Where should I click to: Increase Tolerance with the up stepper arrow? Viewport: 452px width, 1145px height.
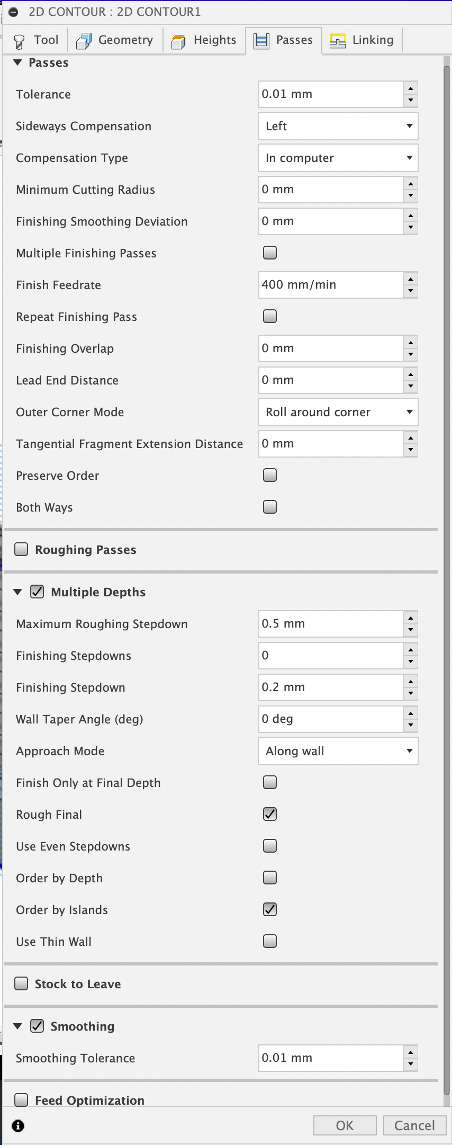[411, 88]
